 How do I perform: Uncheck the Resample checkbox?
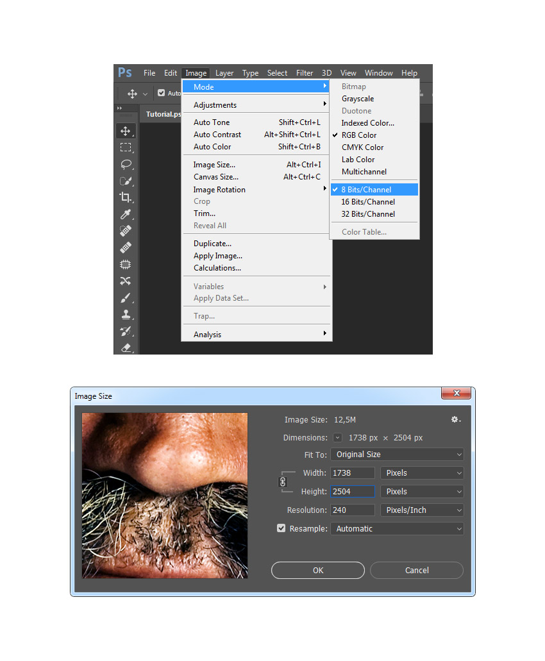[x=281, y=528]
